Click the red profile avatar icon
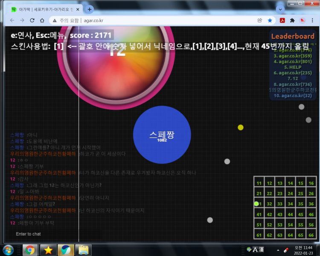 [303, 20]
